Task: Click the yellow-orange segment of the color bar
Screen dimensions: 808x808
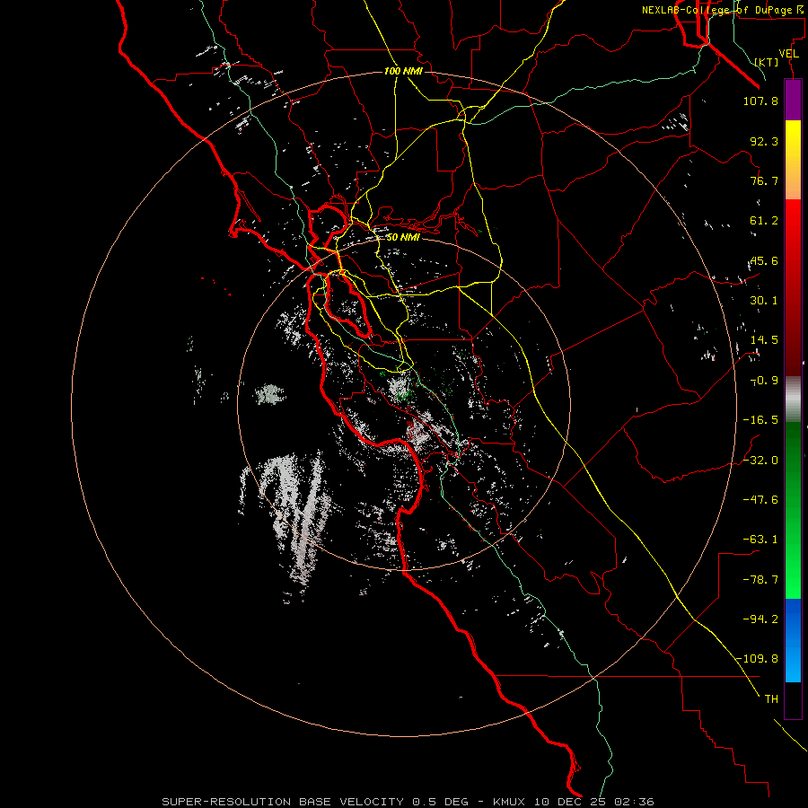Action: click(793, 160)
